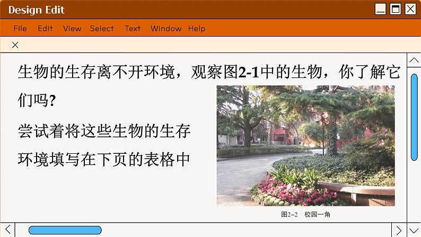
Task: Minimize the Design Edit window
Action: (x=381, y=9)
